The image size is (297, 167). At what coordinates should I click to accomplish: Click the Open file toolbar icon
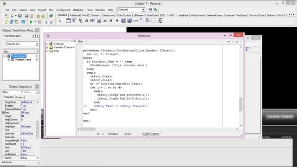(12, 16)
